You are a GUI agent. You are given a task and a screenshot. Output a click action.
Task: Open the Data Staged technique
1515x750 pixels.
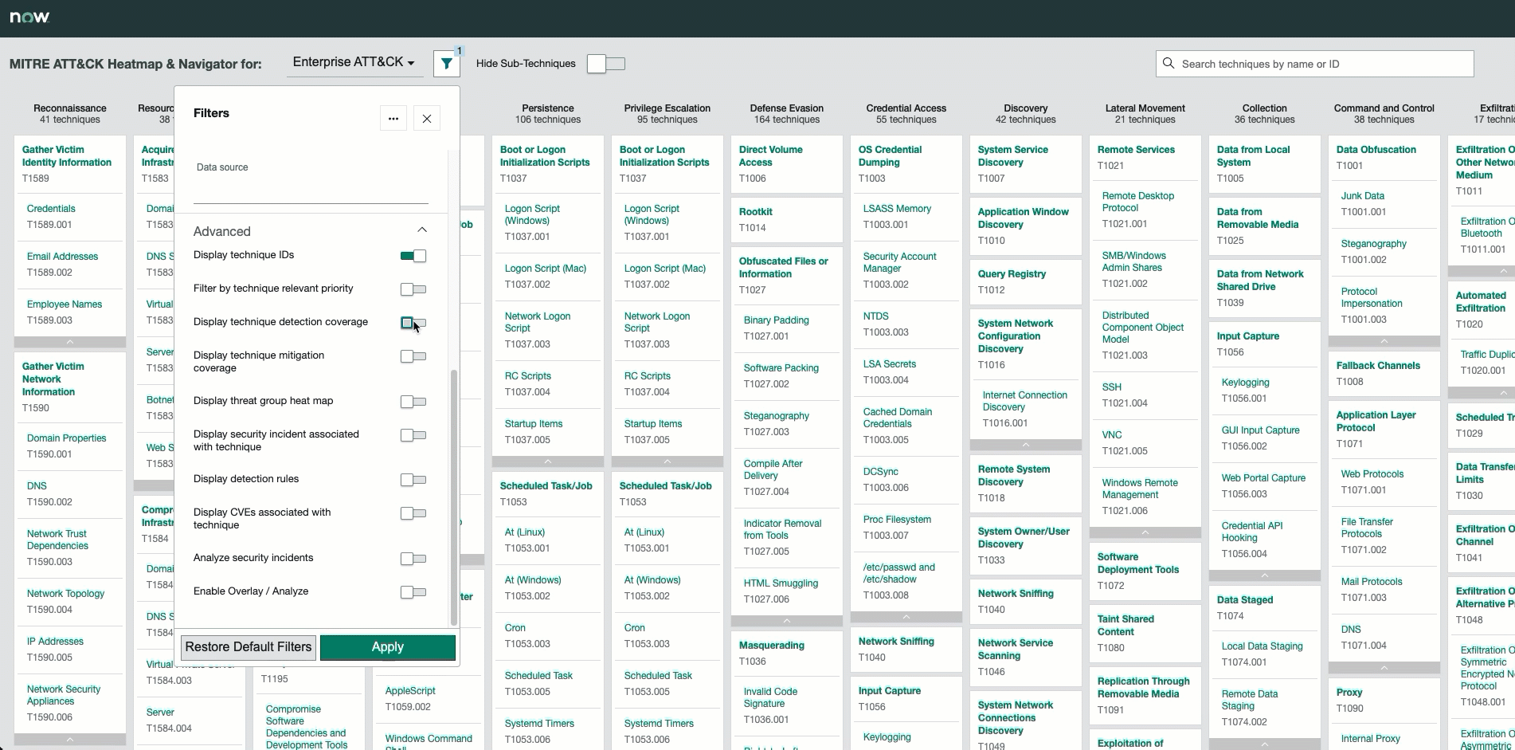pos(1245,600)
